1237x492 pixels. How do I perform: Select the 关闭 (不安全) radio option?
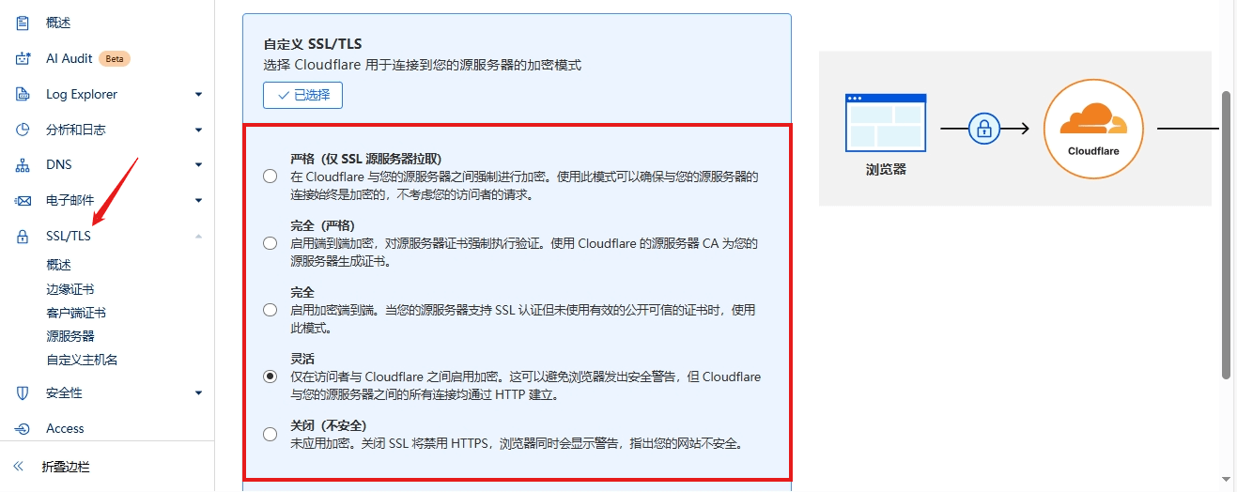click(x=271, y=434)
